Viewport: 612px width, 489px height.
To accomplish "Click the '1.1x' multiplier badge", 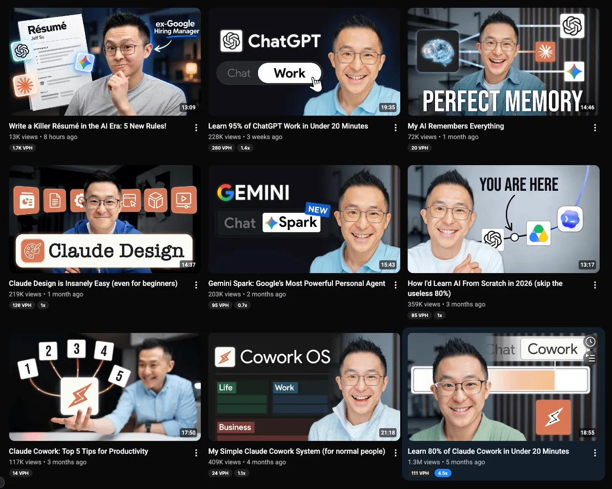I will pyautogui.click(x=242, y=473).
